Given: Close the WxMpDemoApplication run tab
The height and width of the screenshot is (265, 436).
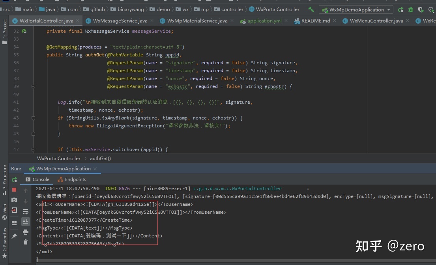Looking at the screenshot, I should point(95,169).
